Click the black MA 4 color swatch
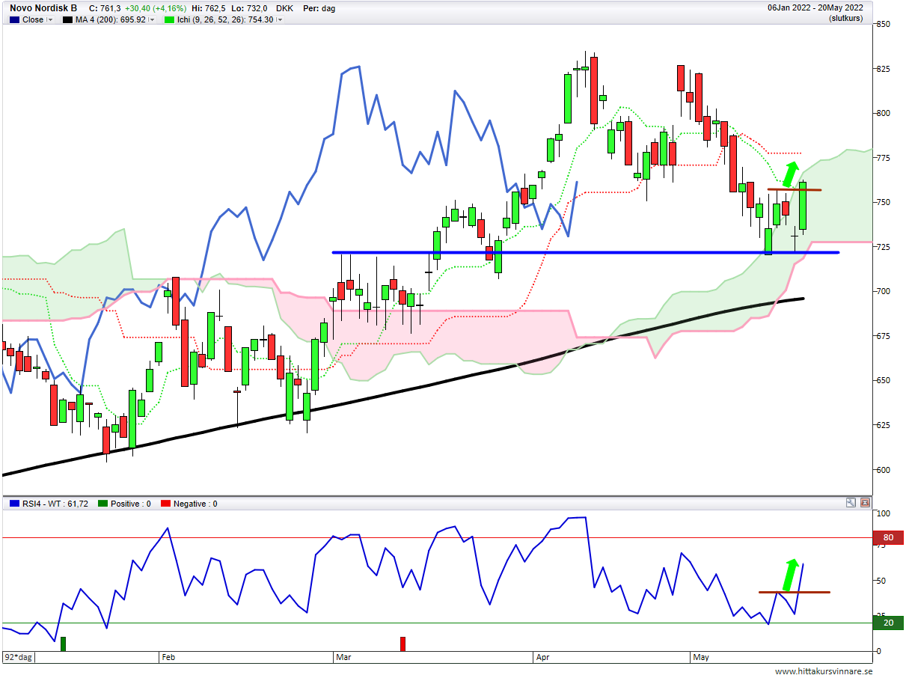 click(67, 20)
